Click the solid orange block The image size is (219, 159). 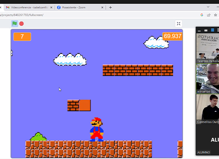tap(85, 105)
